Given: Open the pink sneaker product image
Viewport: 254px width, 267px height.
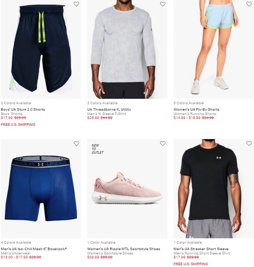Looking at the screenshot, I should [x=127, y=188].
